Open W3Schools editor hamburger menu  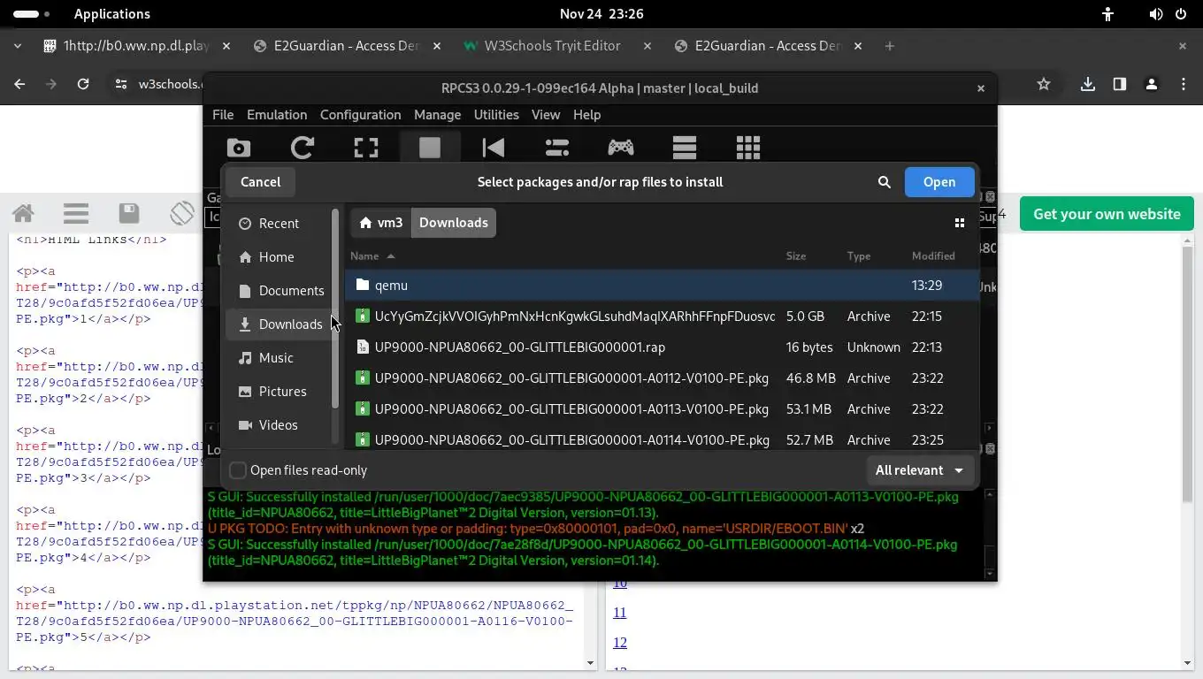click(76, 213)
